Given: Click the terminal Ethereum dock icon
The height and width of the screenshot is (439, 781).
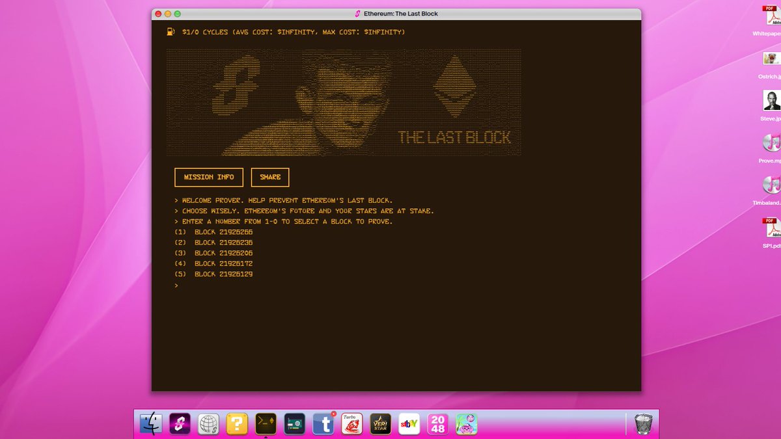Looking at the screenshot, I should point(266,424).
